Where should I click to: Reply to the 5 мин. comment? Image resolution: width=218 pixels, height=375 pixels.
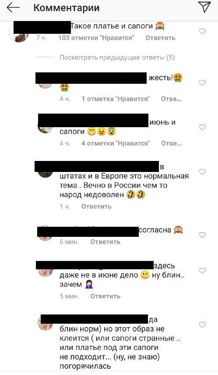tap(105, 296)
